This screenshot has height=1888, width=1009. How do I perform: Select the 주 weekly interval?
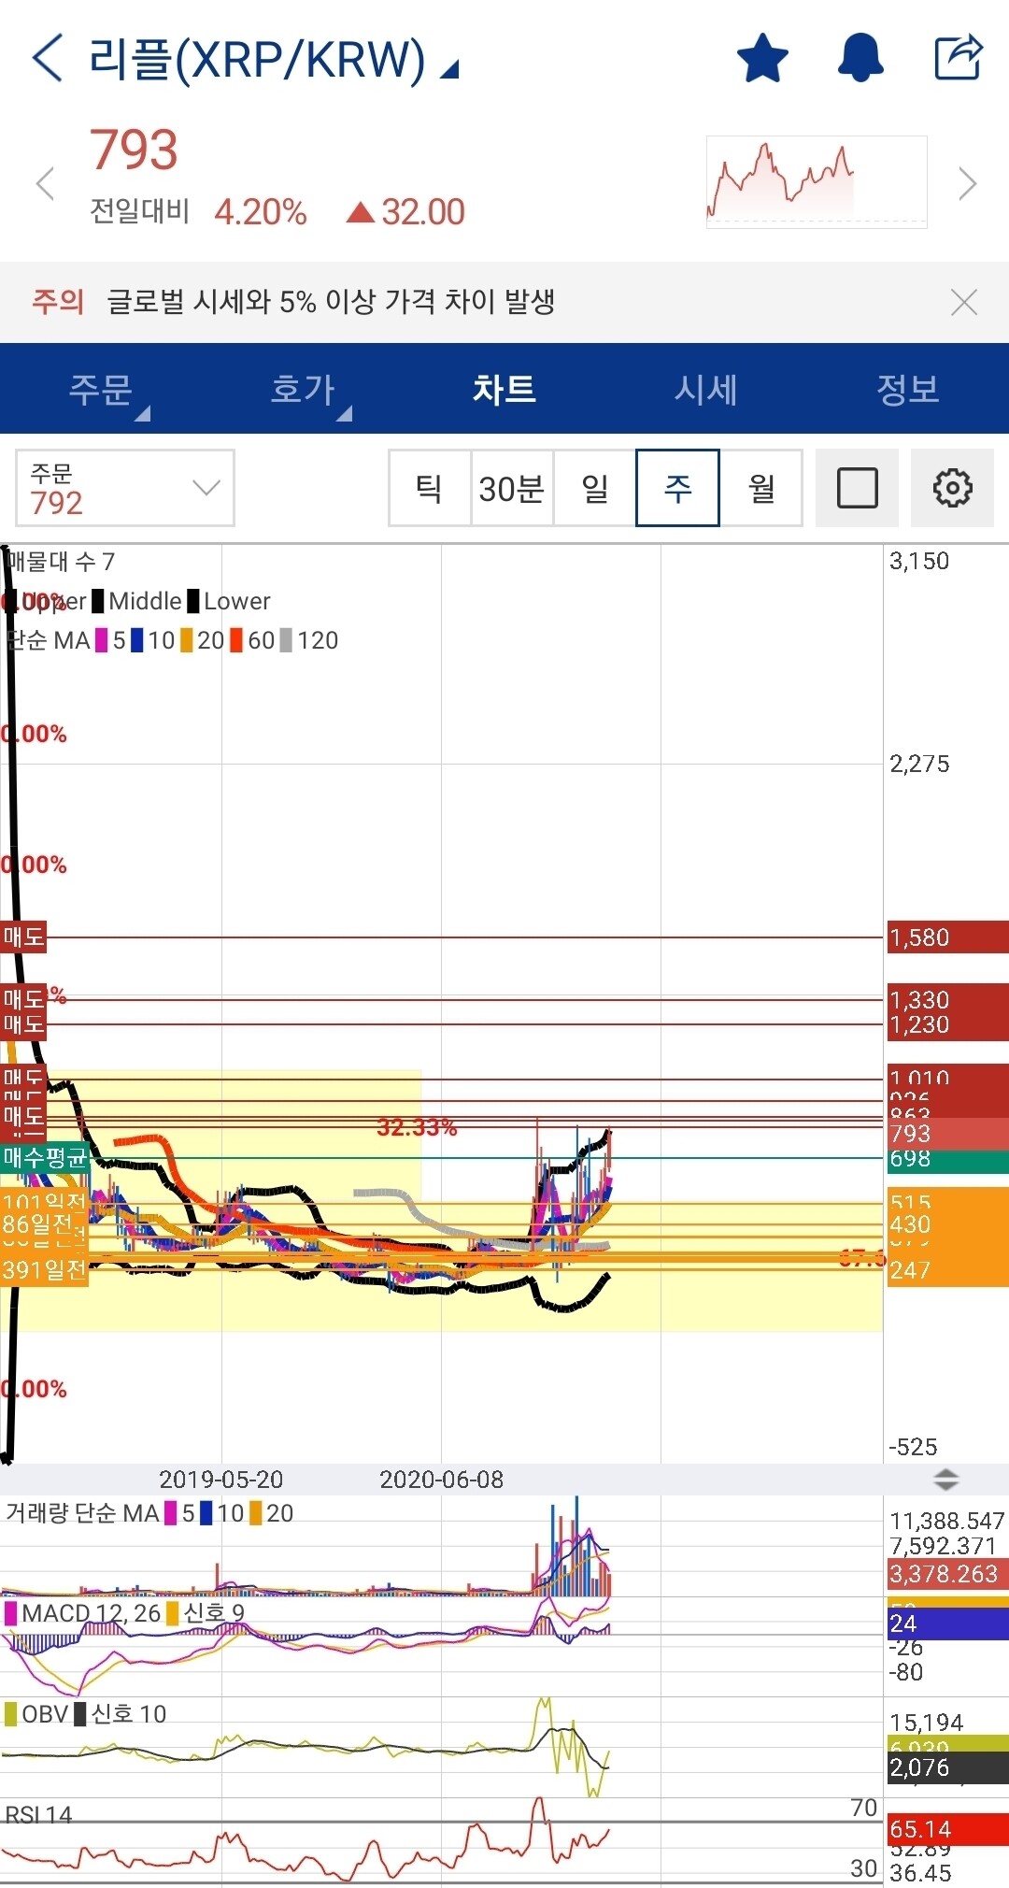(x=677, y=488)
